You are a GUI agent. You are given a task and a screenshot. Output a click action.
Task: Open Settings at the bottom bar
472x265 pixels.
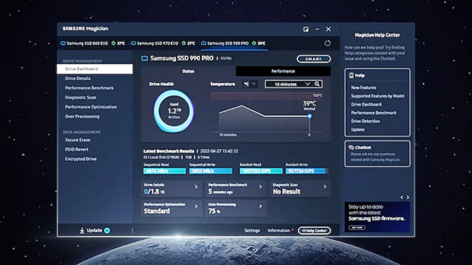252,230
